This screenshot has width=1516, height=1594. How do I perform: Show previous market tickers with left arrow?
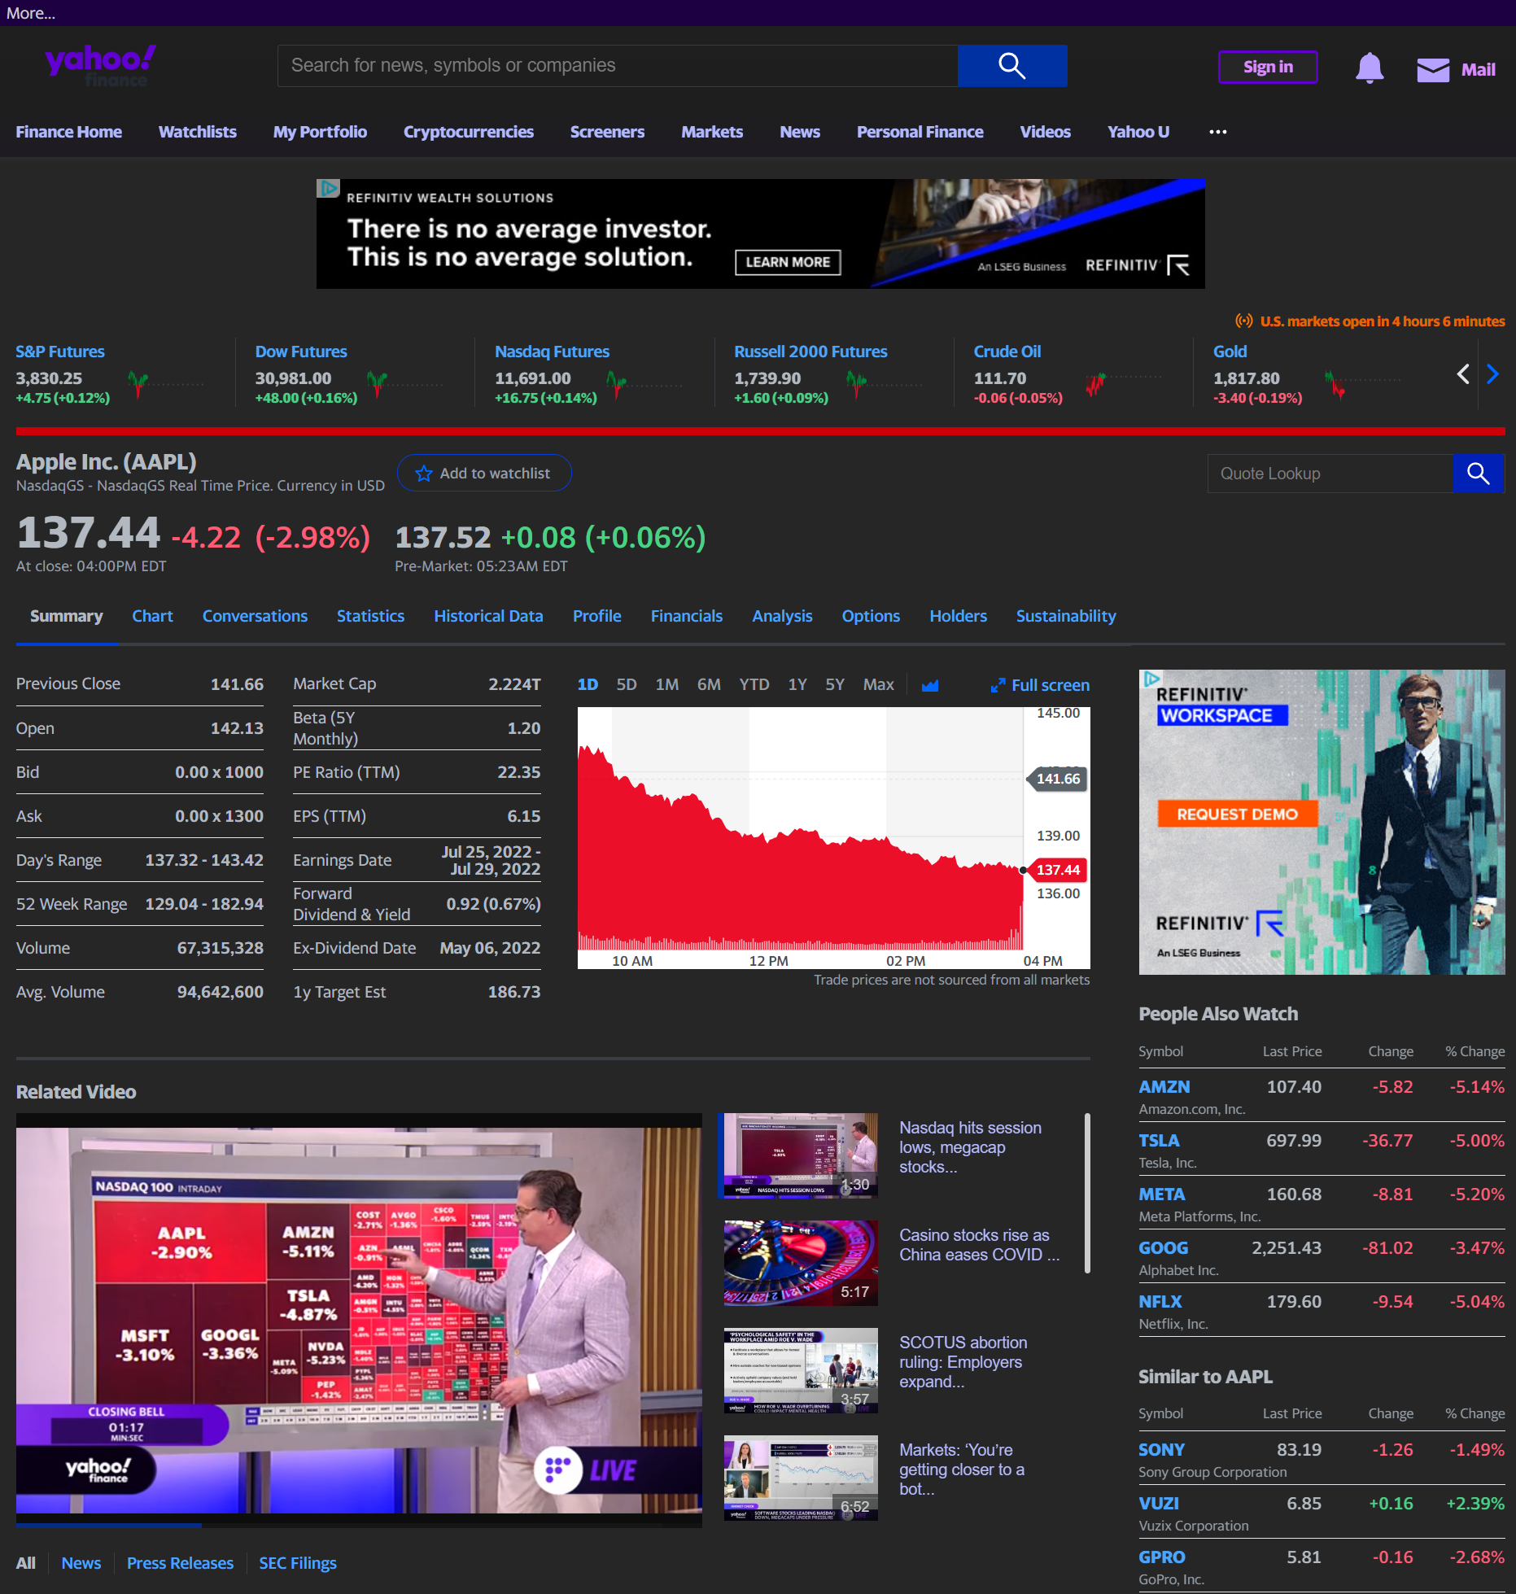point(1462,374)
